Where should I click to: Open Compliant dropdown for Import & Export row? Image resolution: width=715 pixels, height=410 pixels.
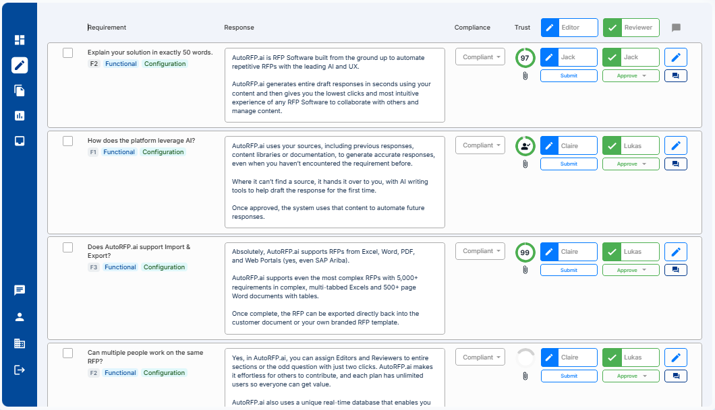coord(480,251)
